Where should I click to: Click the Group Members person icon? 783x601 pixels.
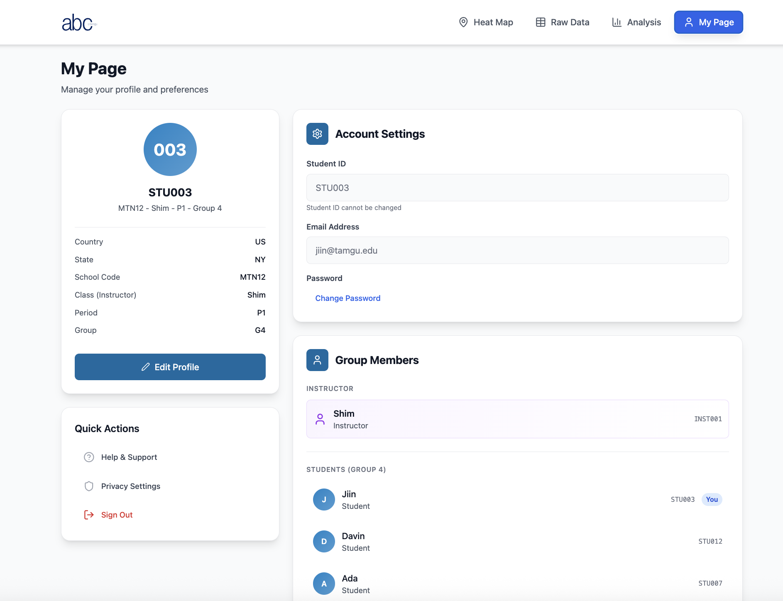(317, 360)
